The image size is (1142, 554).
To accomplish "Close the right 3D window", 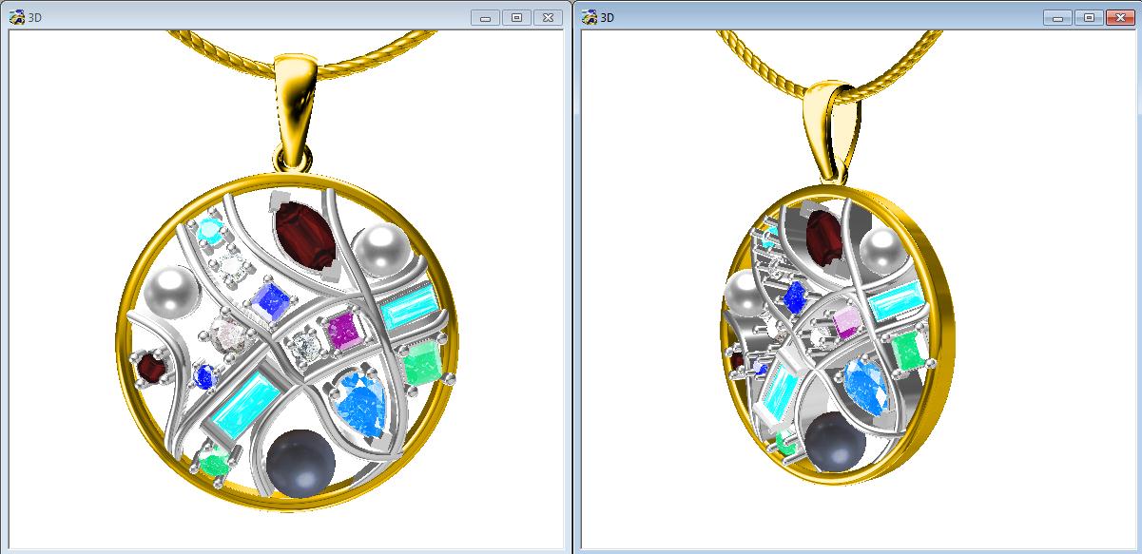I will tap(1120, 17).
